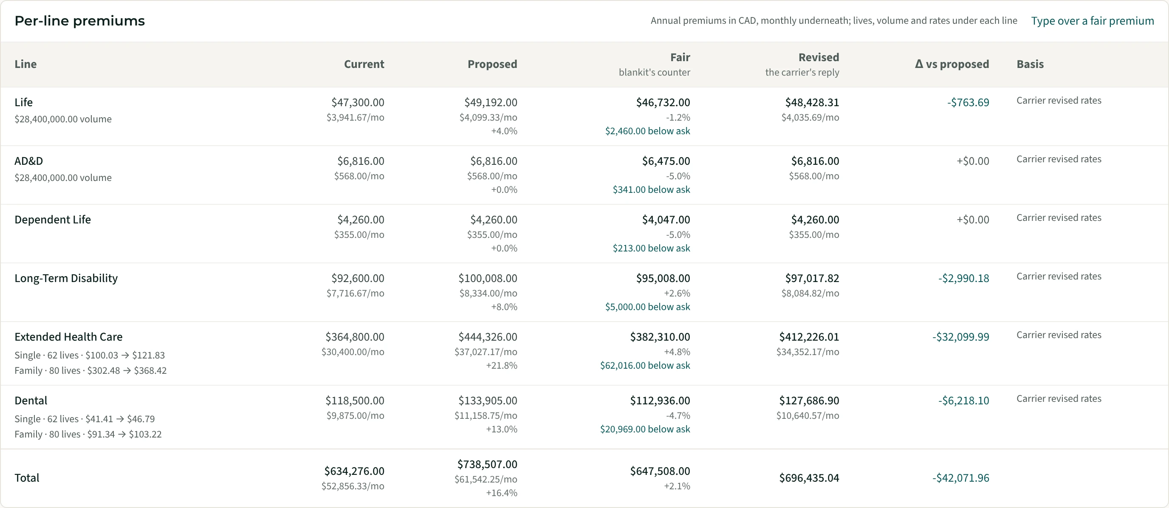Select the 'Long-Term Disability' line name

(66, 278)
